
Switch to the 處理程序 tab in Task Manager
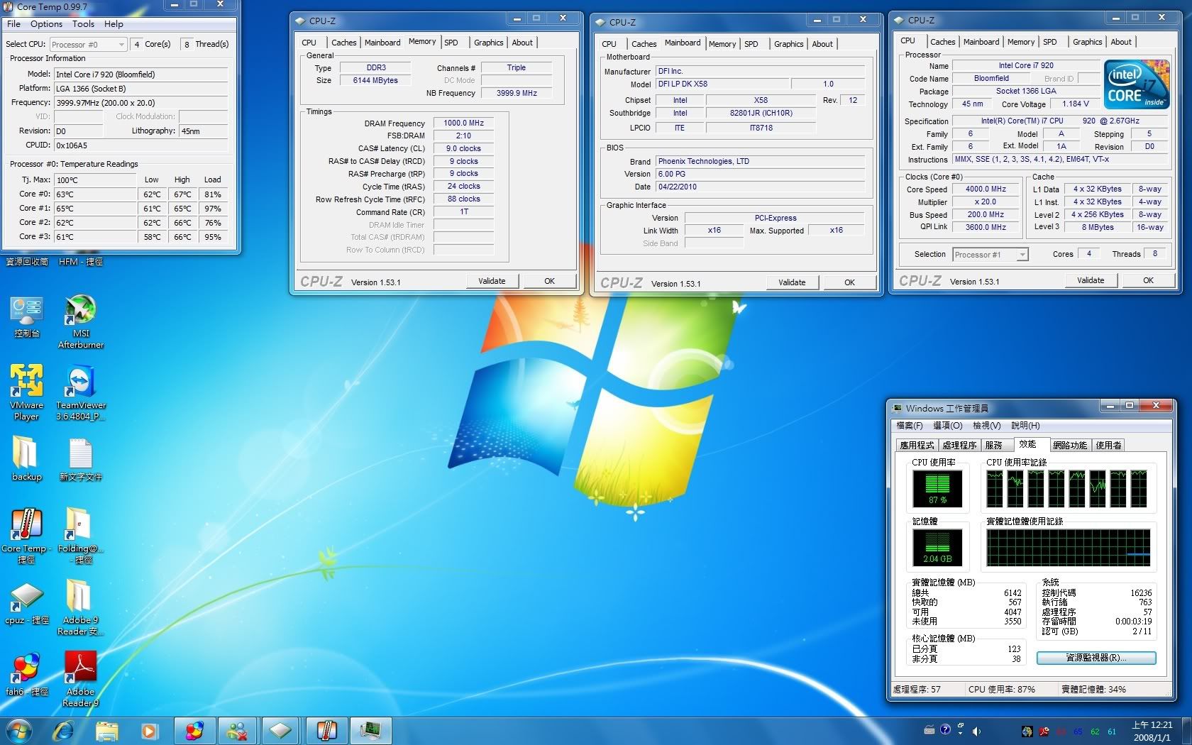[959, 446]
